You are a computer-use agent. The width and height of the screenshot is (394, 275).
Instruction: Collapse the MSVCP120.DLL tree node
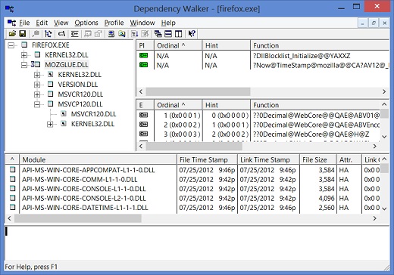tap(37, 104)
